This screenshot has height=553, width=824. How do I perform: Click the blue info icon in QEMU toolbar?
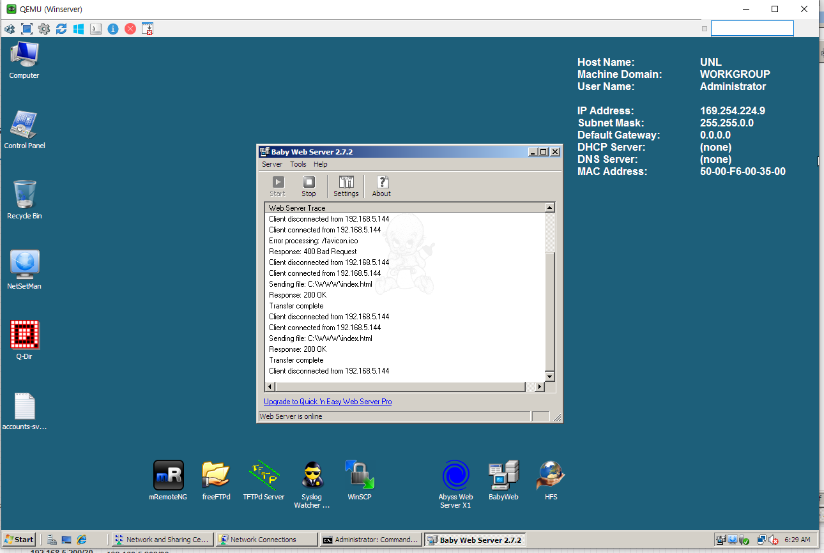coord(113,29)
